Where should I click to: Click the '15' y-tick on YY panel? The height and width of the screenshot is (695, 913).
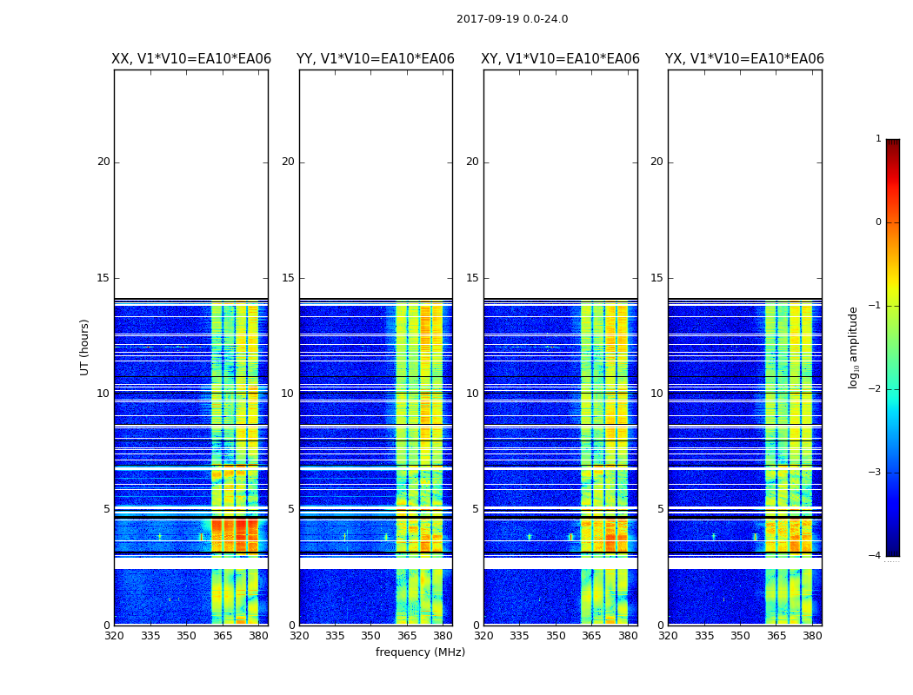pos(288,278)
